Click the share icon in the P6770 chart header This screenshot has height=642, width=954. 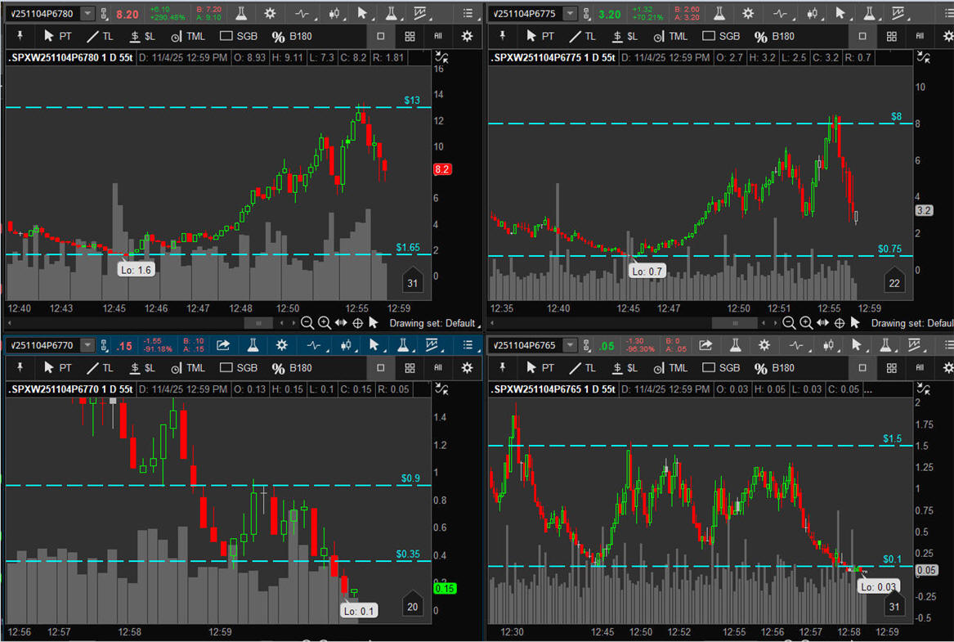coord(222,345)
